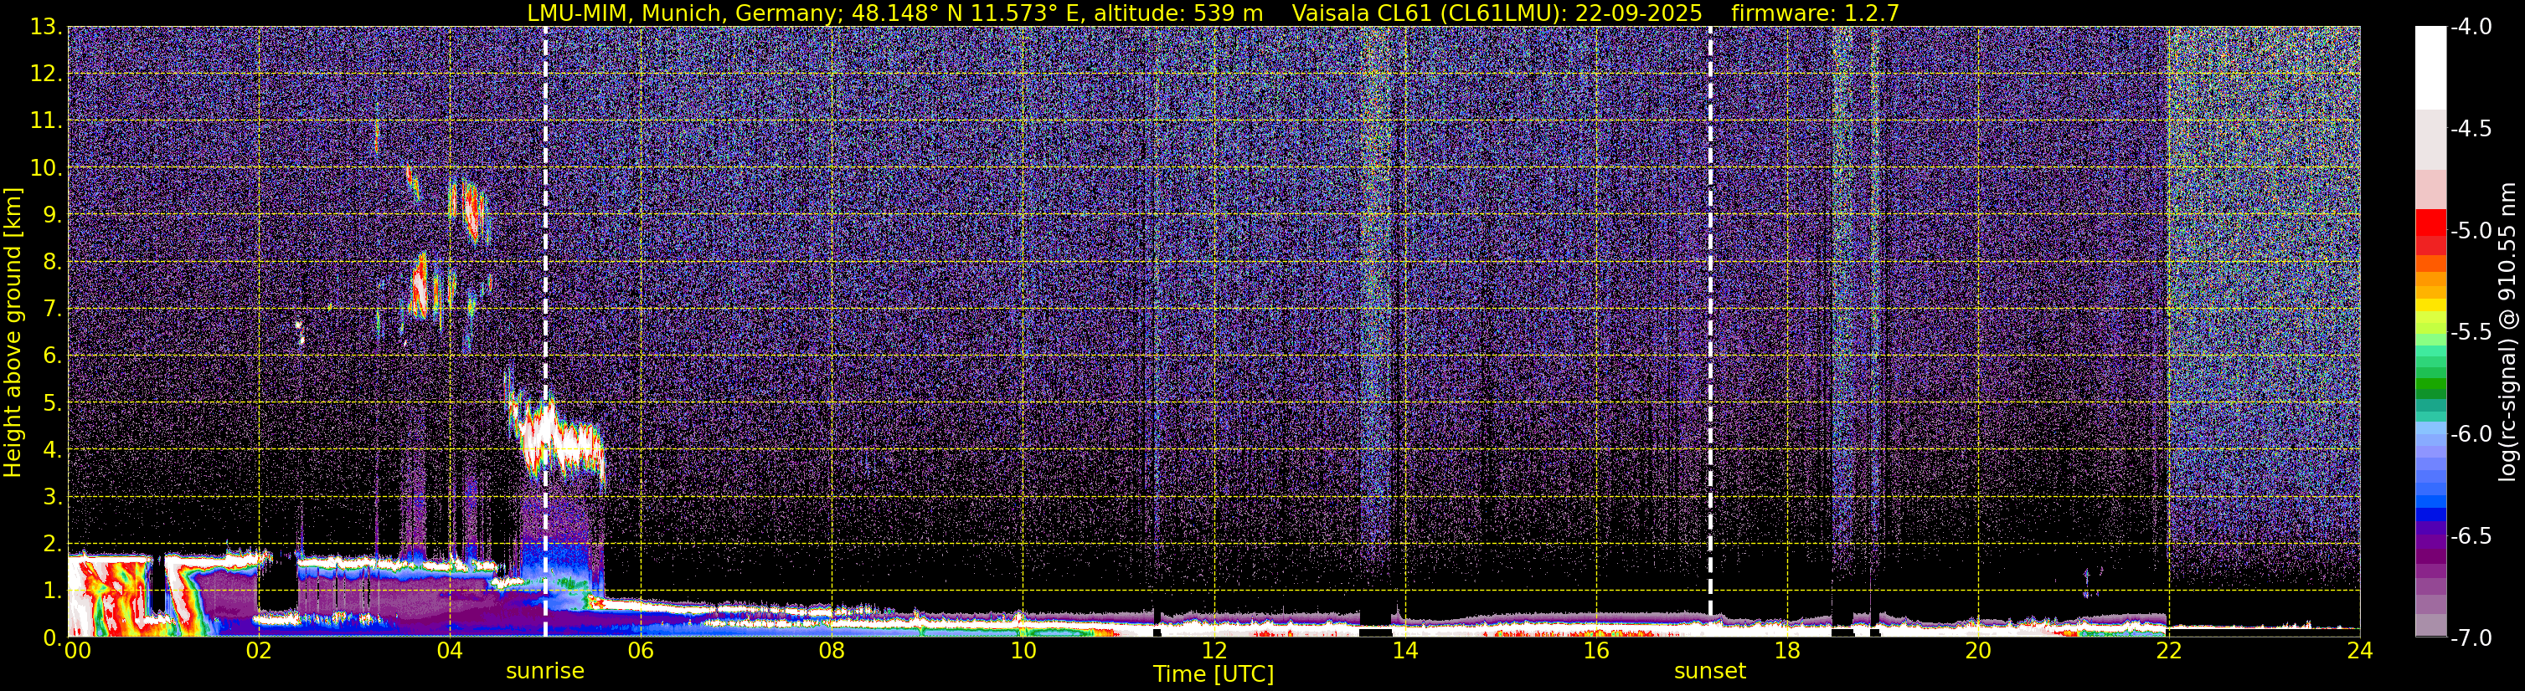Click the "12" tick on the time axis
Screen dimensions: 2525x691
[1214, 652]
